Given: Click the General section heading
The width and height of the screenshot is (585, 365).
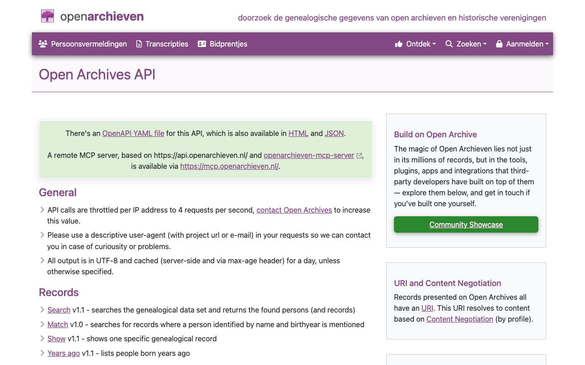Looking at the screenshot, I should [x=58, y=193].
